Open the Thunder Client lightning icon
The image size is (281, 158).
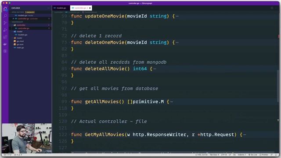pos(5,51)
